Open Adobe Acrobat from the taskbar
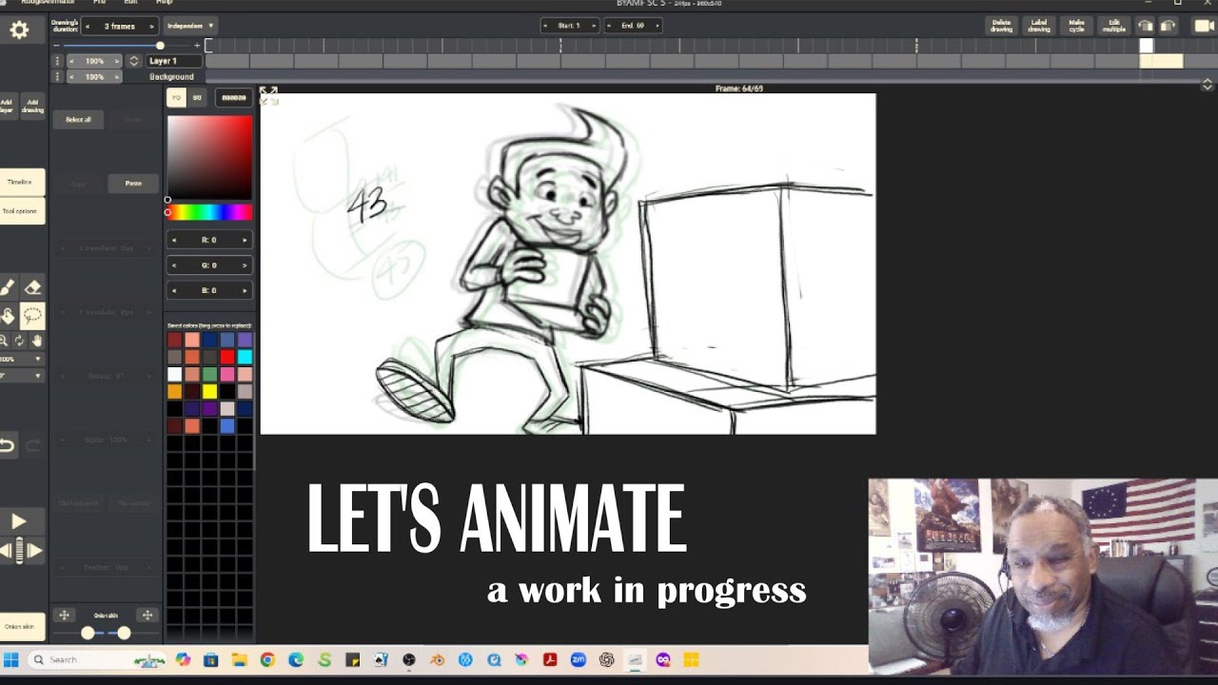This screenshot has width=1218, height=685. pyautogui.click(x=549, y=659)
